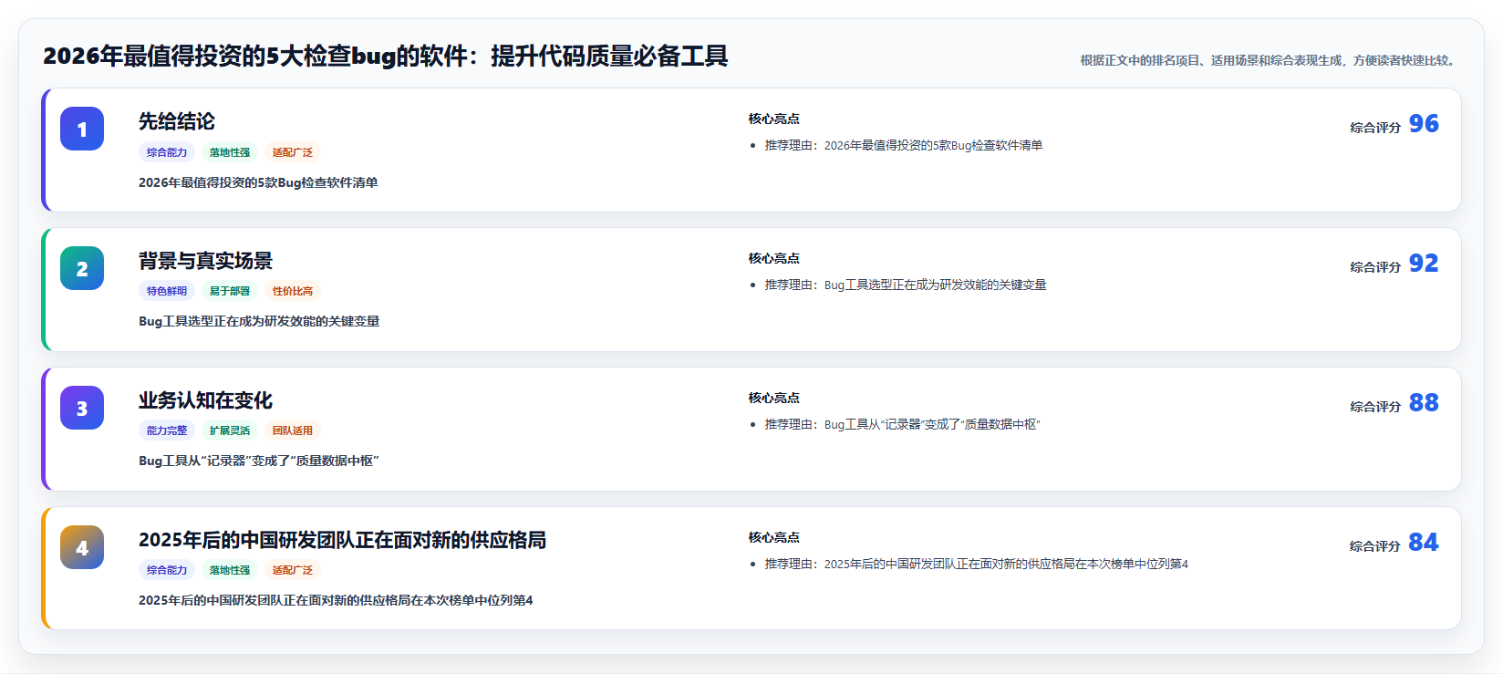Click the score 96
This screenshot has width=1503, height=674.
click(x=1424, y=123)
